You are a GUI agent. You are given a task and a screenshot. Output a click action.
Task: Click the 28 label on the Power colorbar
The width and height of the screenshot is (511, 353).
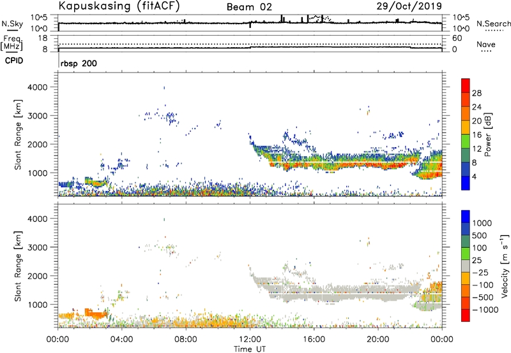477,93
